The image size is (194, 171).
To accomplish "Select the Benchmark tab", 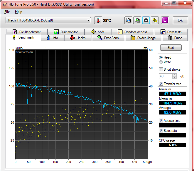I will pyautogui.click(x=23, y=37).
